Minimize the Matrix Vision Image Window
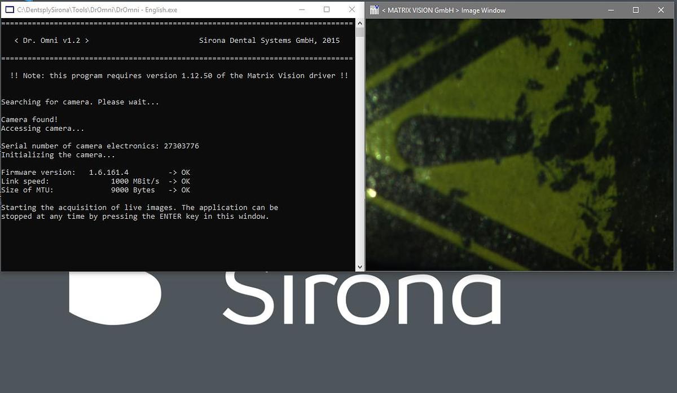The height and width of the screenshot is (393, 677). [x=610, y=10]
